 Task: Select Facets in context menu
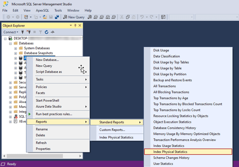pyautogui.click(x=58, y=93)
